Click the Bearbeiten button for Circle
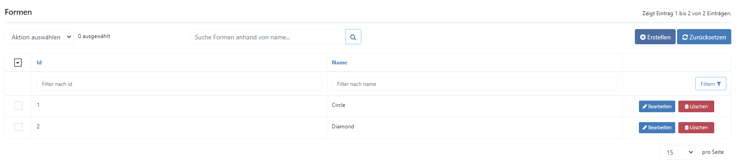This screenshot has height=165, width=738. coord(657,106)
